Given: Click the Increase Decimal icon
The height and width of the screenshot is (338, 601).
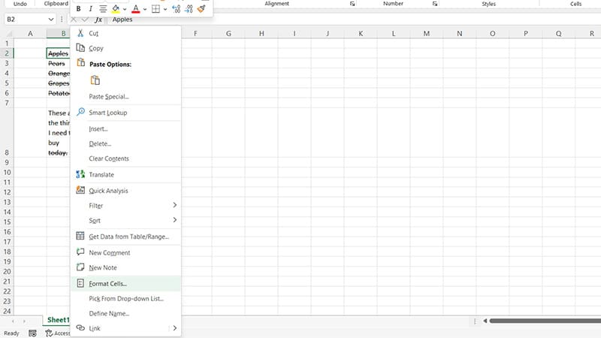Looking at the screenshot, I should (x=177, y=9).
